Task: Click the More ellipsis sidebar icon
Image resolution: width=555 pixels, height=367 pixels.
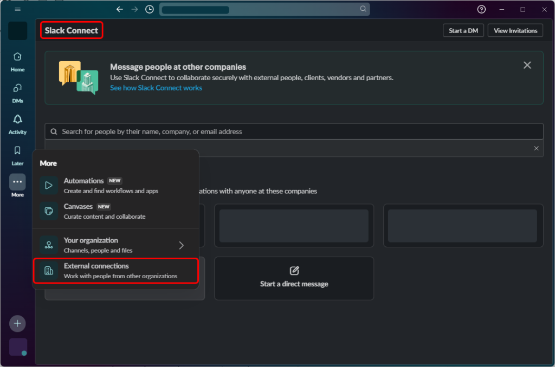Action: tap(17, 182)
